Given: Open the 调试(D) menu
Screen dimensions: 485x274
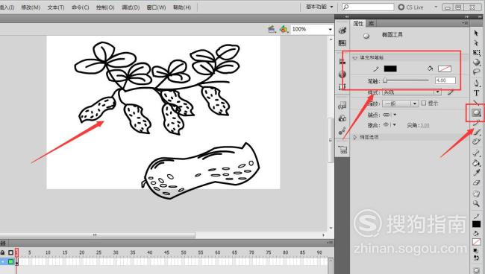Looking at the screenshot, I should tap(131, 7).
